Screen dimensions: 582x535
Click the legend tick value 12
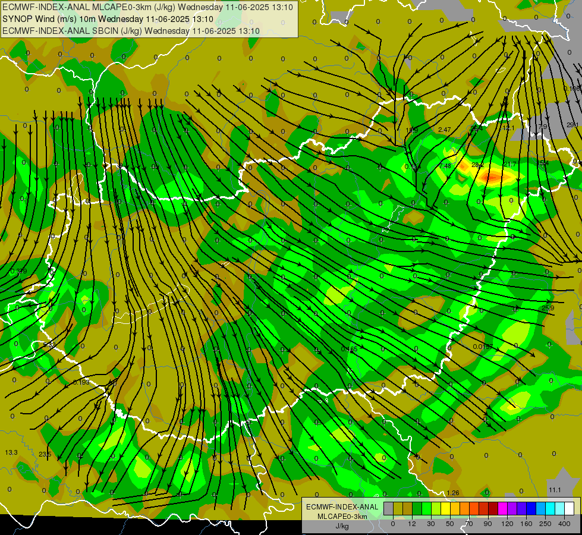412,524
